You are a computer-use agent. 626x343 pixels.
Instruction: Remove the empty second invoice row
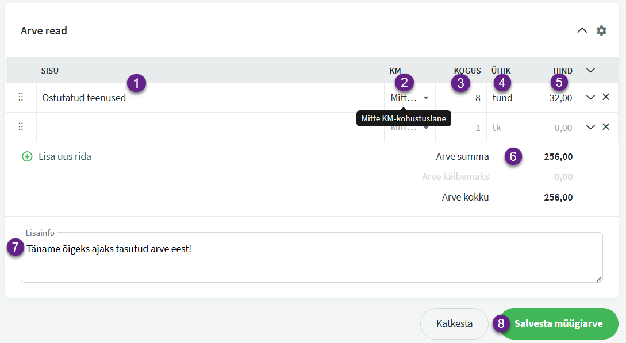click(x=606, y=127)
